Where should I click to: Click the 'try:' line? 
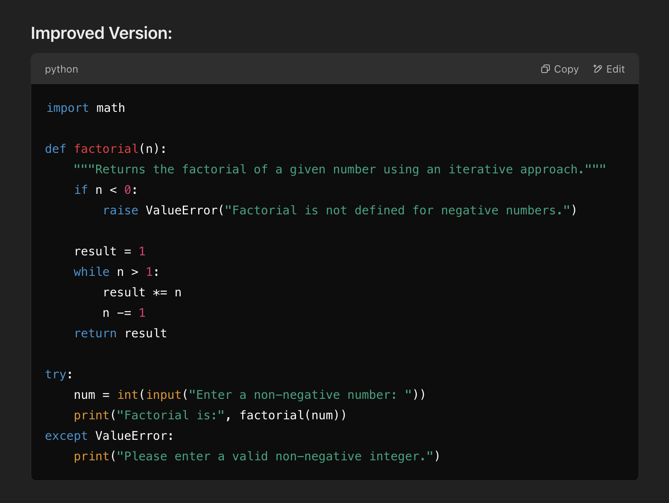click(x=59, y=374)
